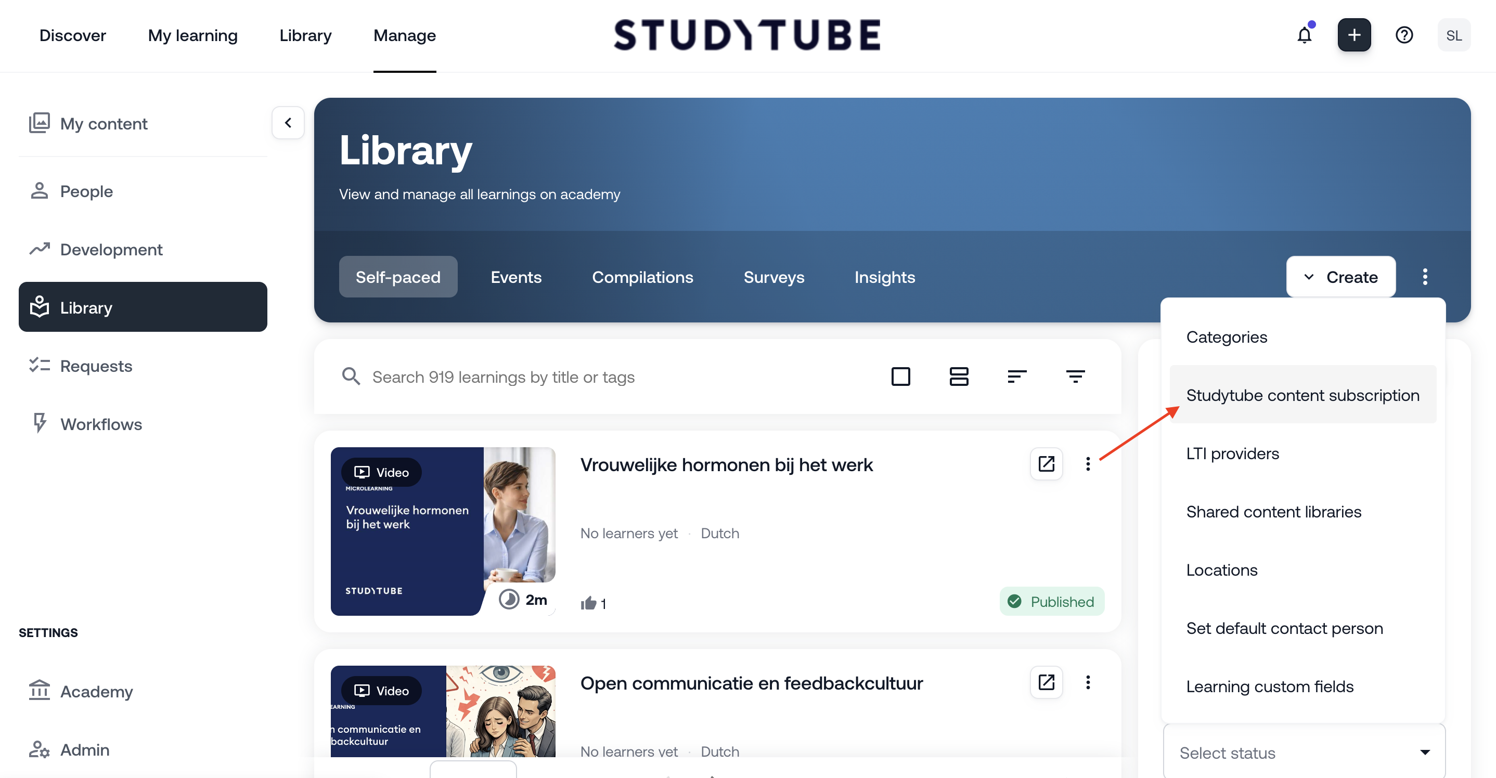
Task: Open more options for Open communicatie learning
Action: coord(1088,682)
